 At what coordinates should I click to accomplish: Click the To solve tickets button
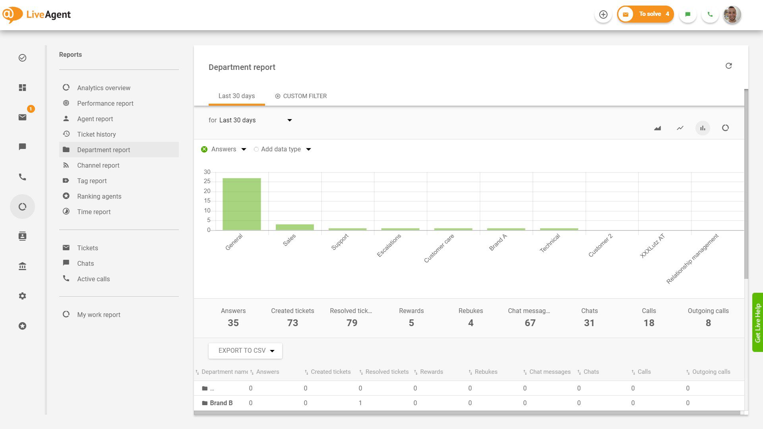click(645, 14)
